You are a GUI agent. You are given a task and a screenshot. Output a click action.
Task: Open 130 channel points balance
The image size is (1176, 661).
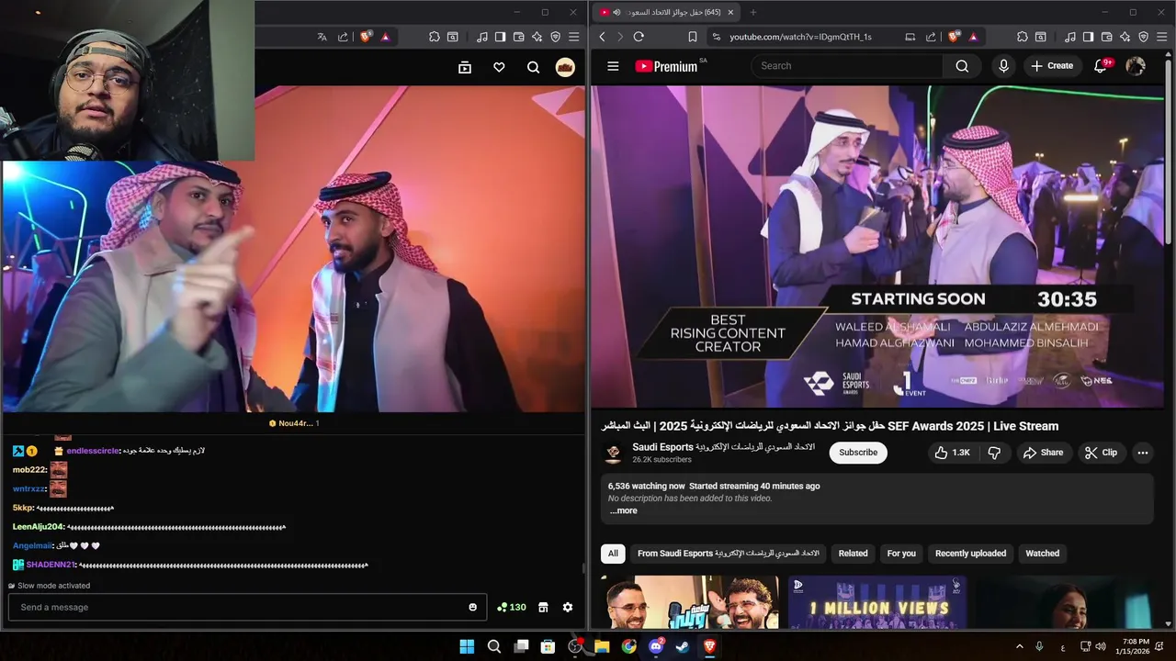click(x=512, y=607)
